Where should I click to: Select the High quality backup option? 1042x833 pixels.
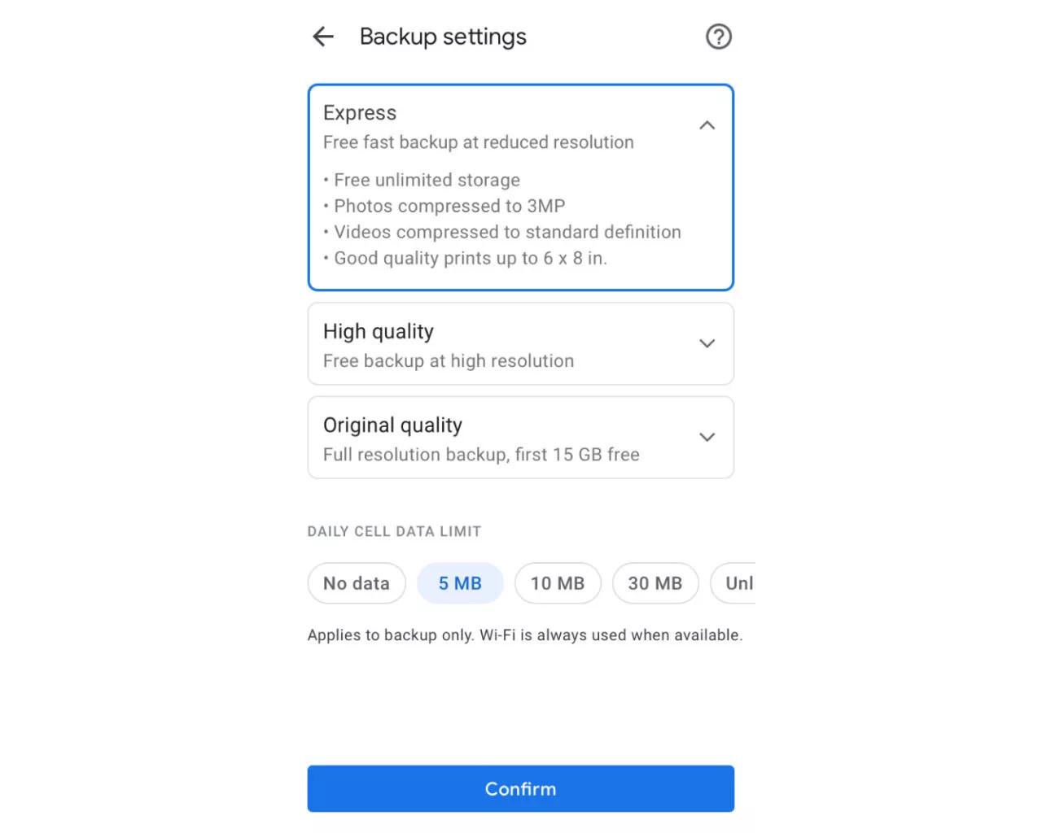coord(521,343)
